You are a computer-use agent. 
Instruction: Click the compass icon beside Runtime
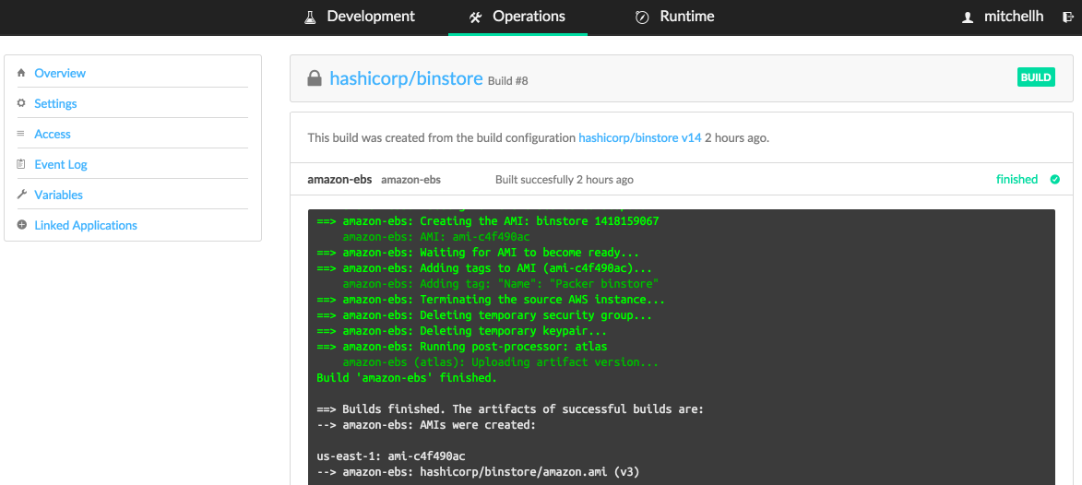click(642, 18)
